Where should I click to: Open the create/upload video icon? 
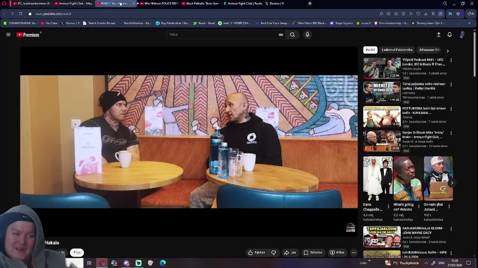[x=439, y=35]
